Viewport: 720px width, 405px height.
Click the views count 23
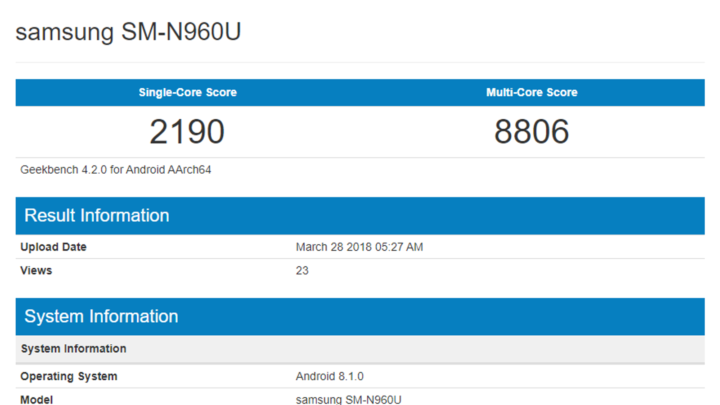click(302, 270)
